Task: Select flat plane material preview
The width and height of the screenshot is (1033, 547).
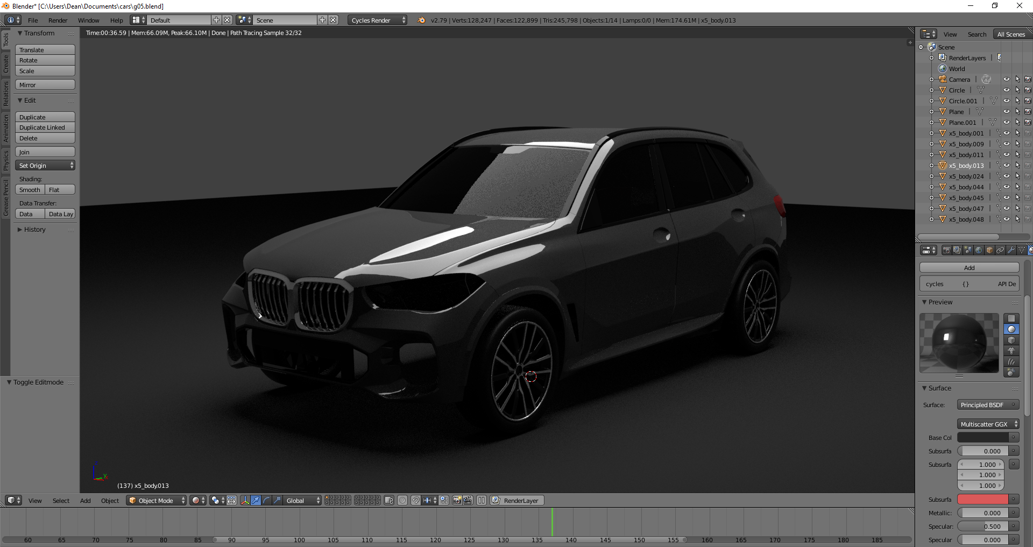Action: tap(1011, 318)
